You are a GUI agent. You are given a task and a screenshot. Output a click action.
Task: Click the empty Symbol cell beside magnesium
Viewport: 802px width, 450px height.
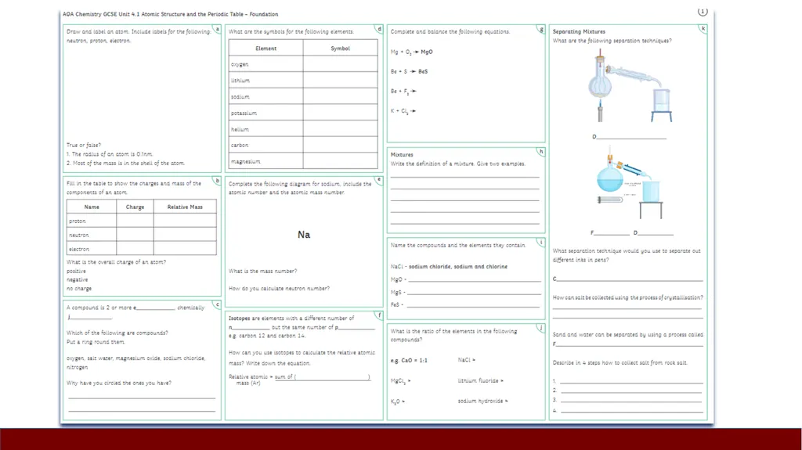point(340,160)
